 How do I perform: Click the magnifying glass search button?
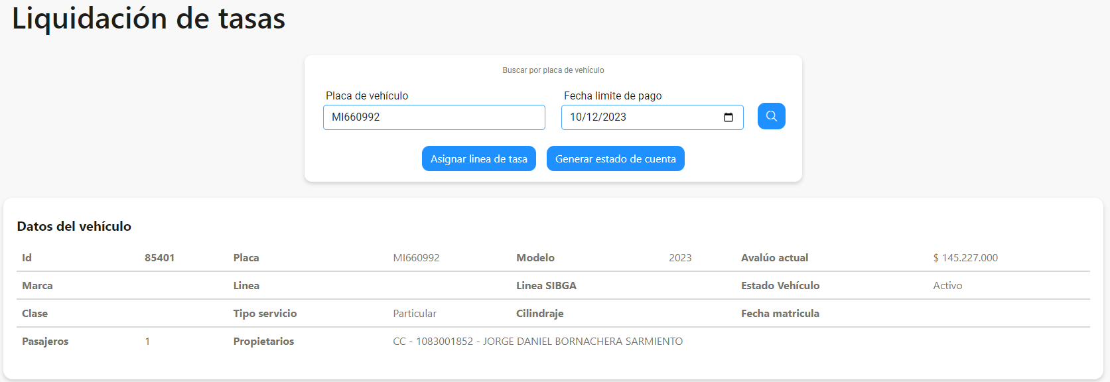(771, 116)
